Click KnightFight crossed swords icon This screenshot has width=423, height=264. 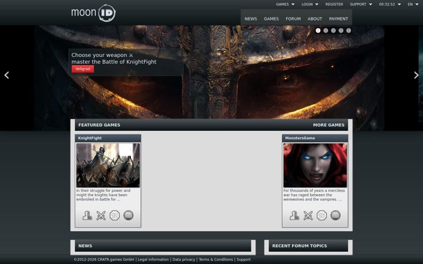tap(101, 215)
